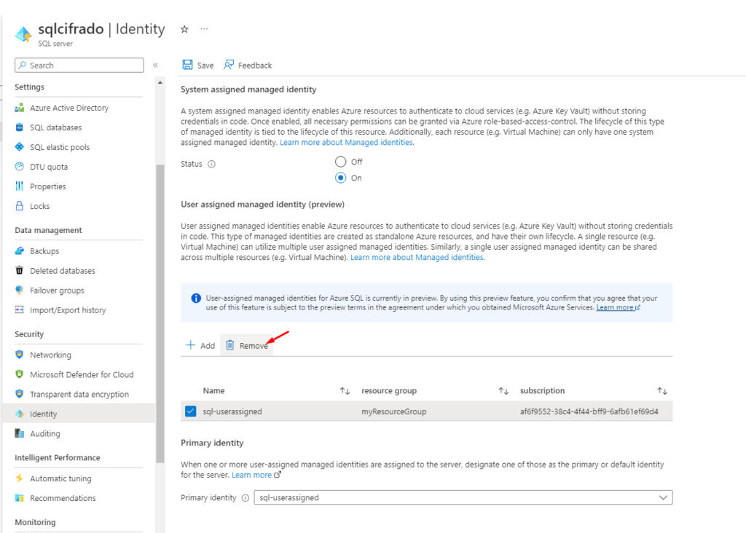Image resolution: width=746 pixels, height=533 pixels.
Task: Click the Feedback button label
Action: [x=255, y=65]
